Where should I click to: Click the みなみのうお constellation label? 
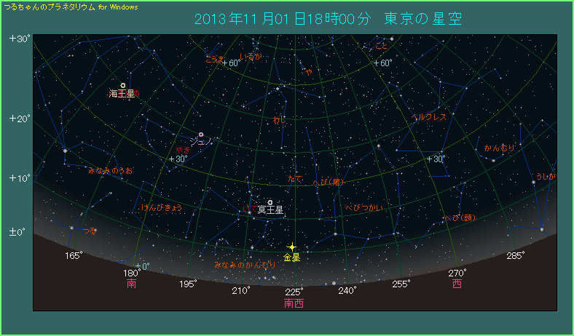click(x=110, y=170)
